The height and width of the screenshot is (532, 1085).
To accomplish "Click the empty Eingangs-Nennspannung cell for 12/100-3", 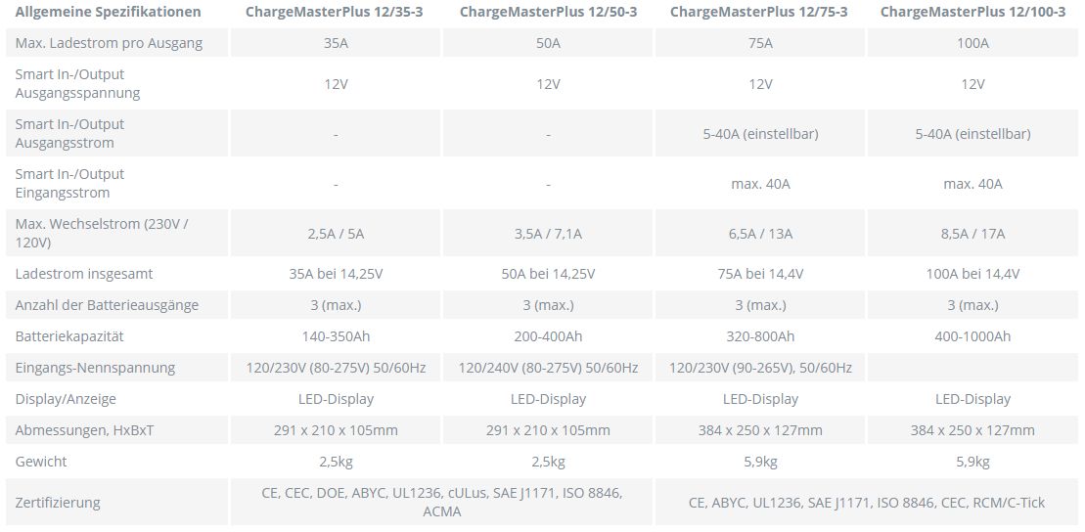I will 972,368.
